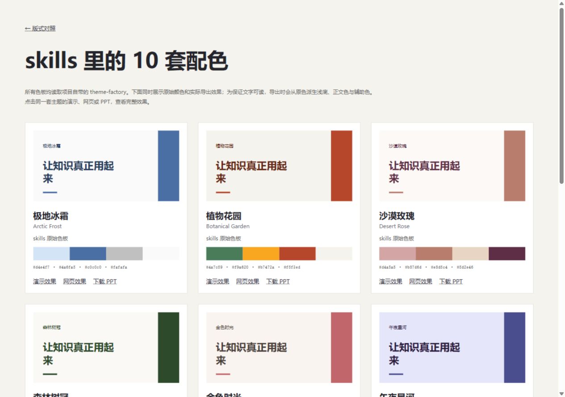Open the 极地冰霜 preview thumbnail
Screen dimensions: 565x397
click(106, 166)
